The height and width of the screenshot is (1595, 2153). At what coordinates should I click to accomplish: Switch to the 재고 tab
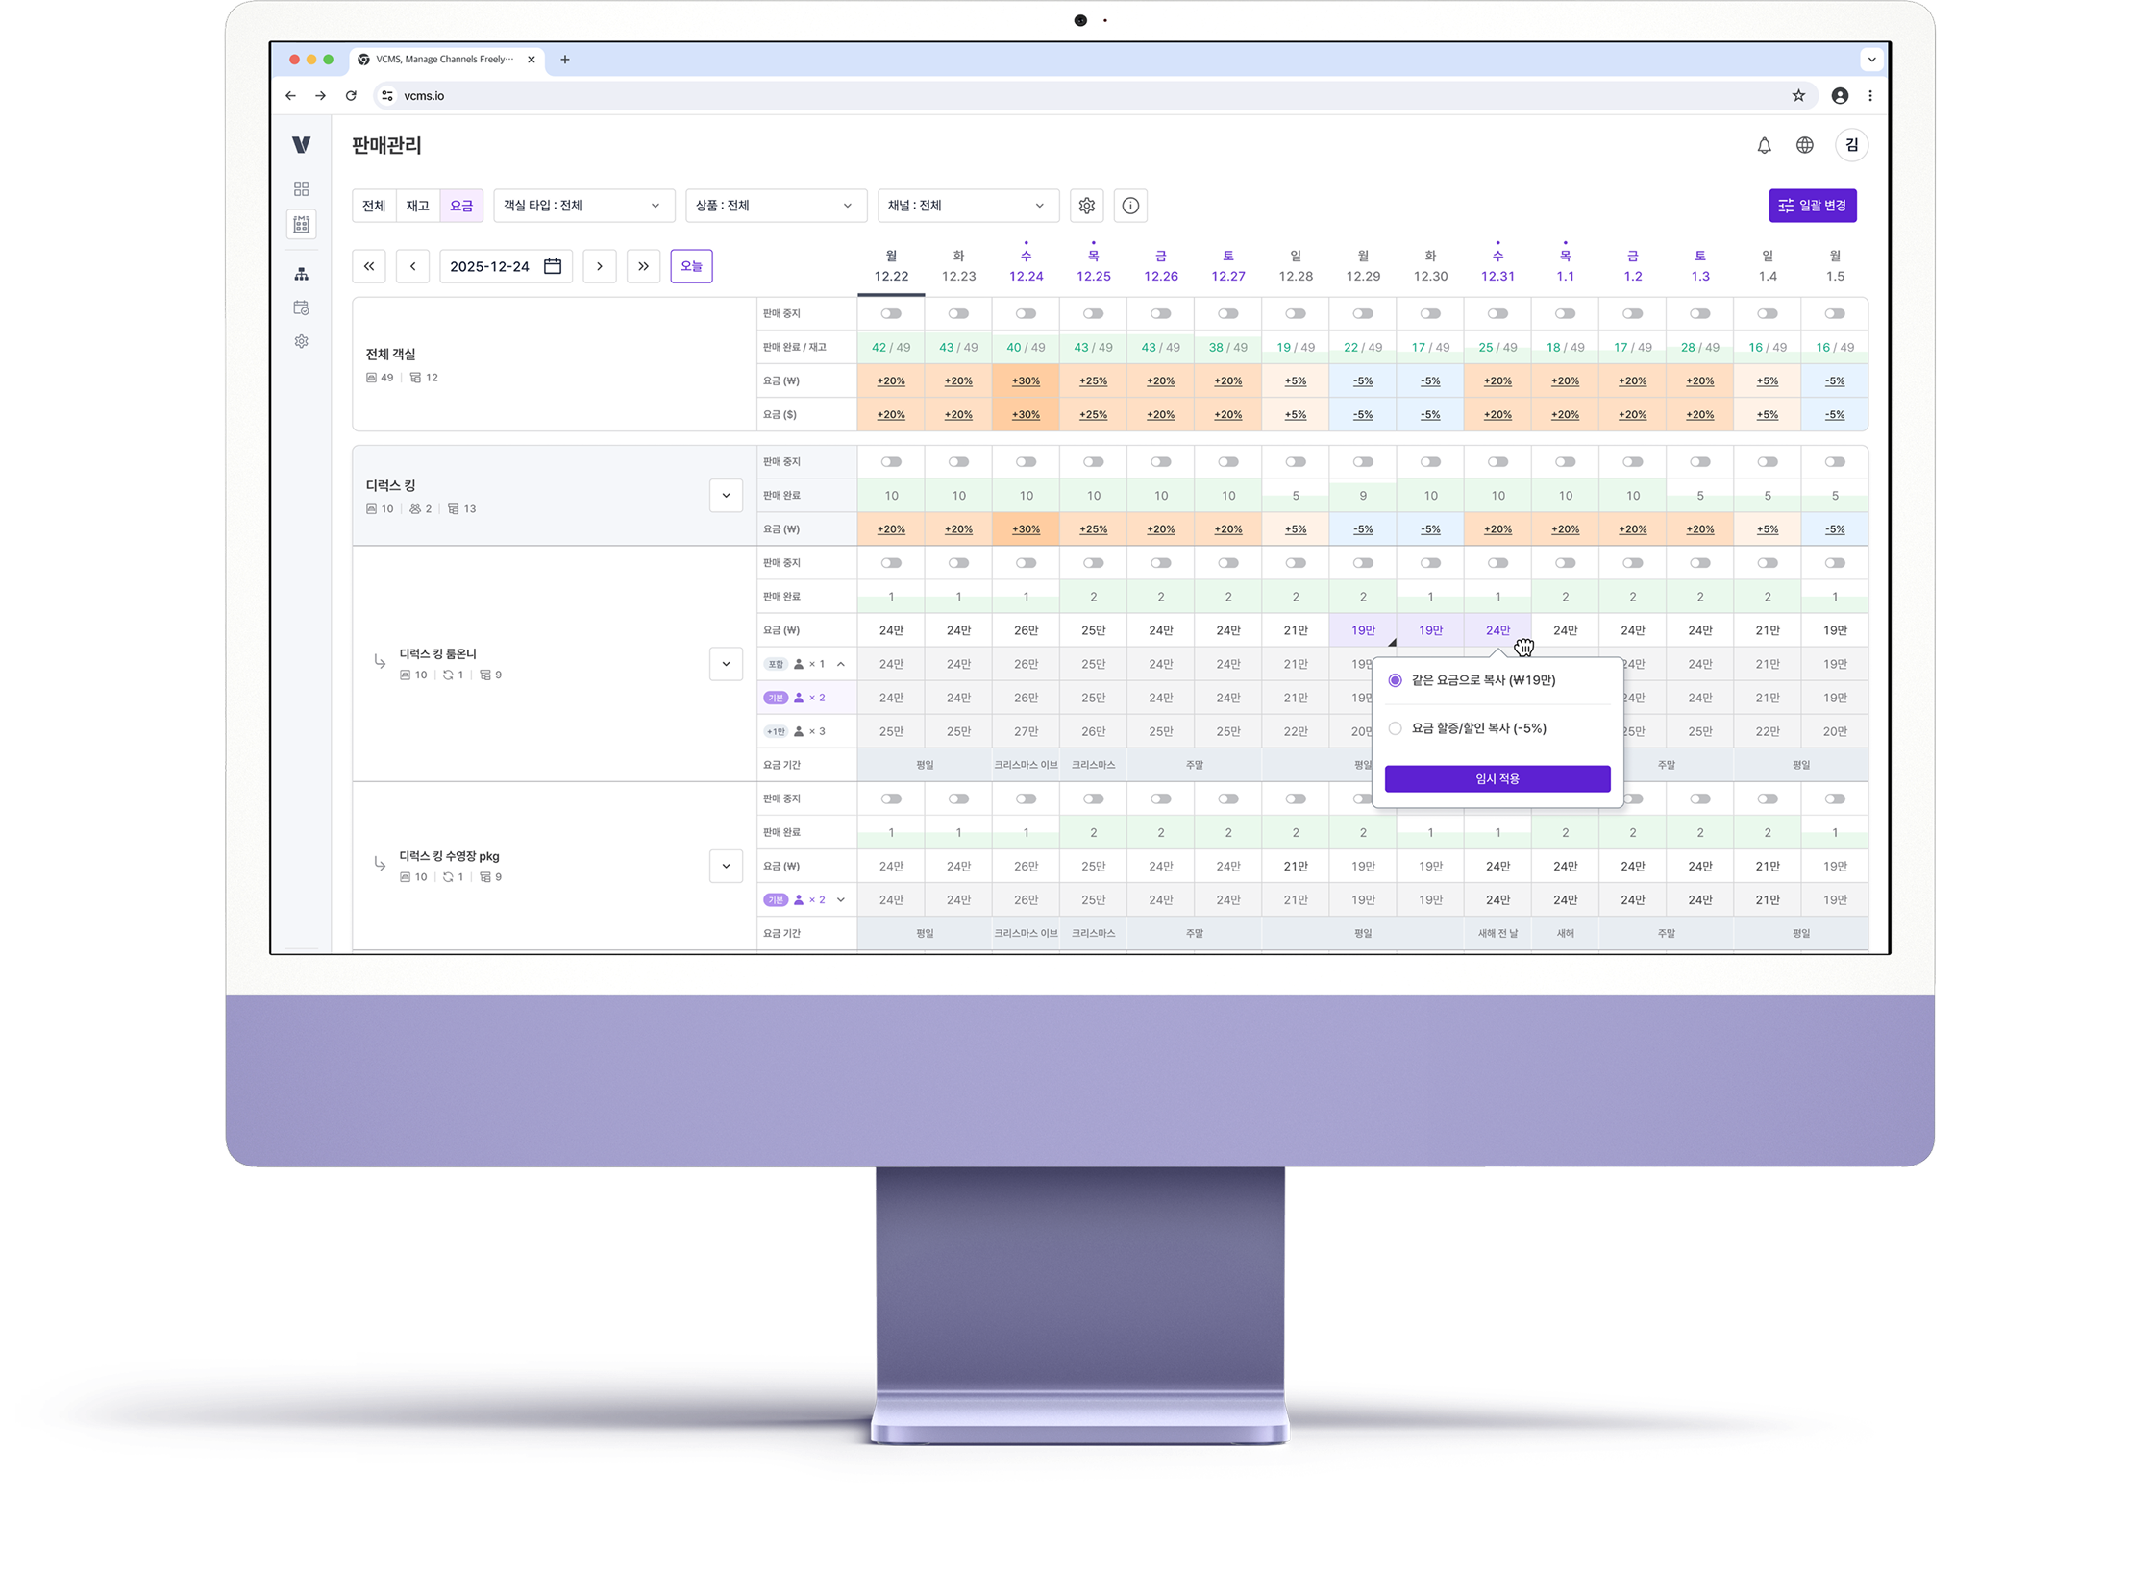(x=417, y=206)
